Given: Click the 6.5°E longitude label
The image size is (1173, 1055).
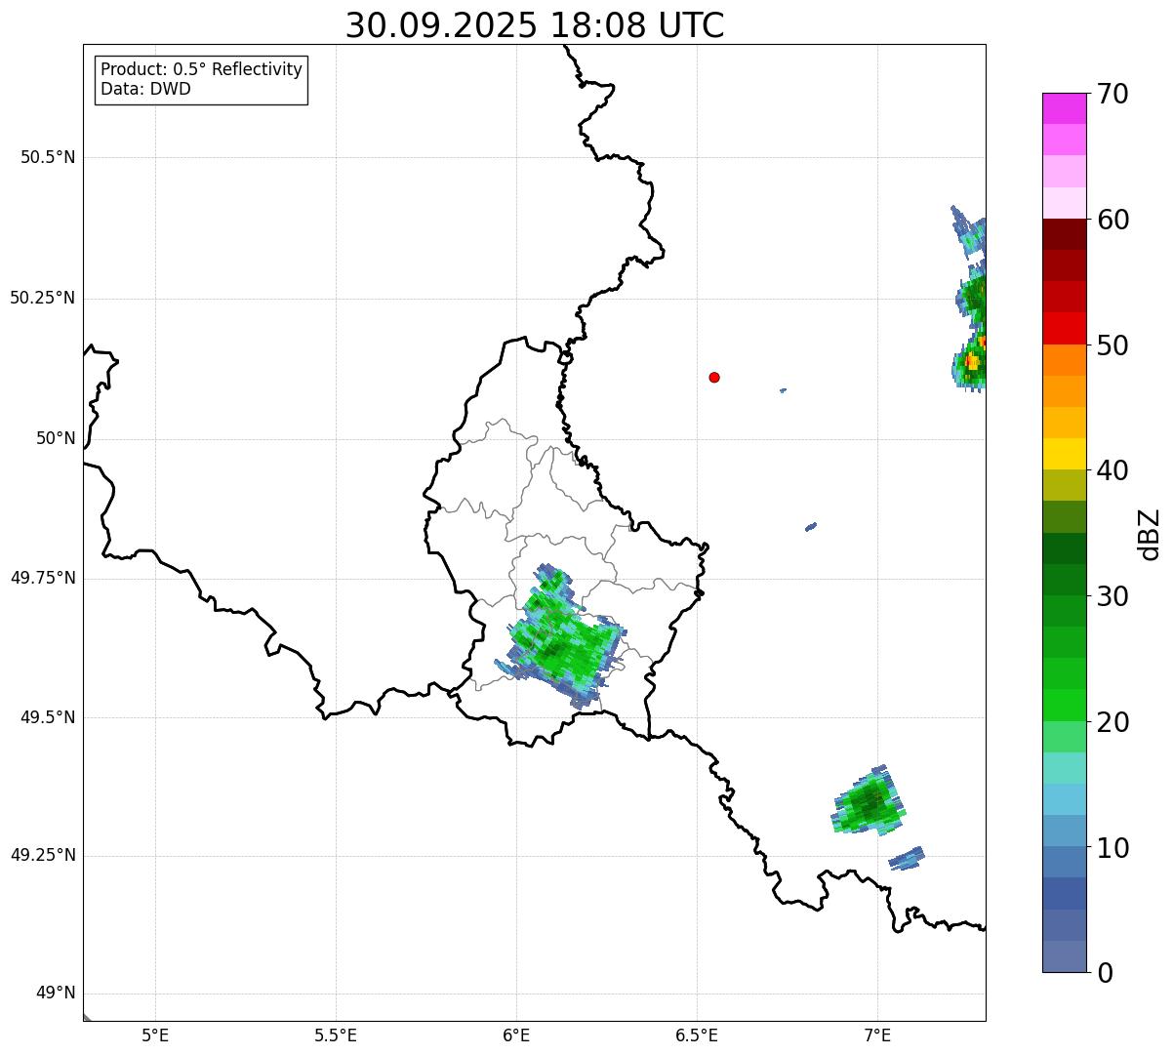Looking at the screenshot, I should pyautogui.click(x=697, y=1035).
